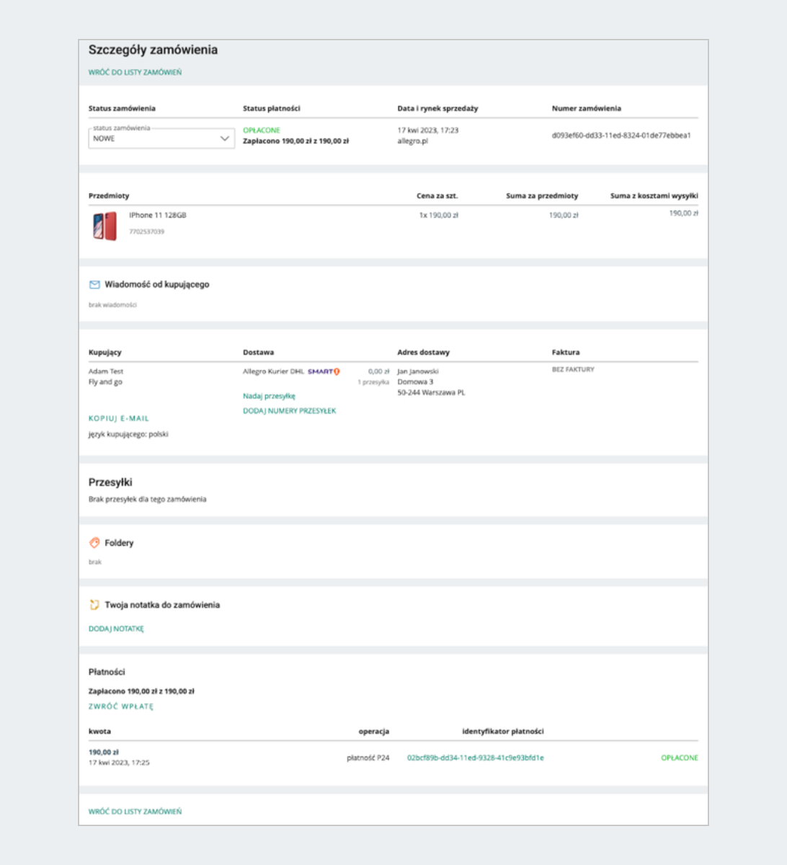787x865 pixels.
Task: Click sale date 17 kwi 2023, 17:23
Action: [x=428, y=130]
